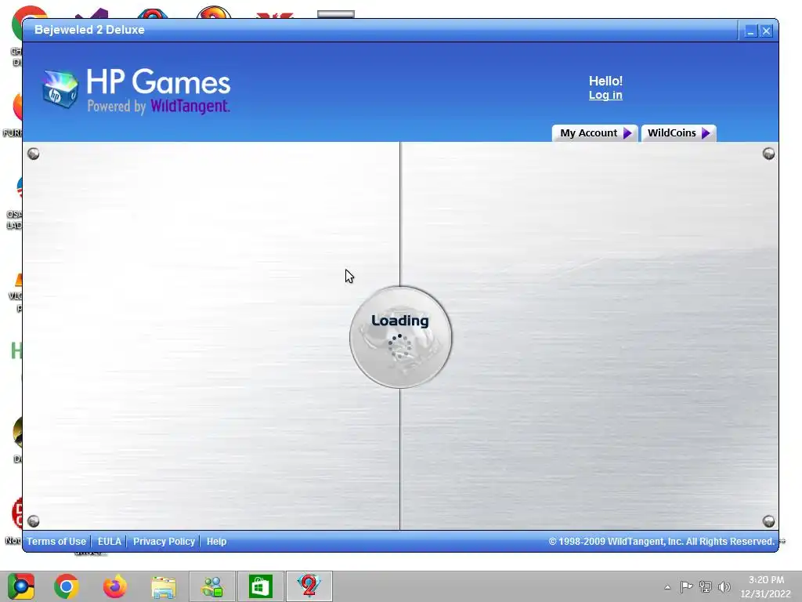802x602 pixels.
Task: Open Windows Live Messenger taskbar icon
Action: 211,586
